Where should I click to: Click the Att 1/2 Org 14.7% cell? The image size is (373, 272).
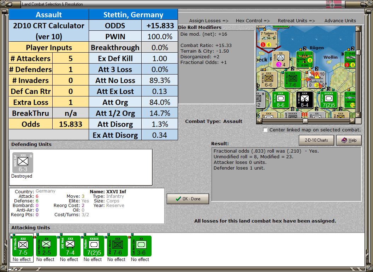click(x=160, y=113)
